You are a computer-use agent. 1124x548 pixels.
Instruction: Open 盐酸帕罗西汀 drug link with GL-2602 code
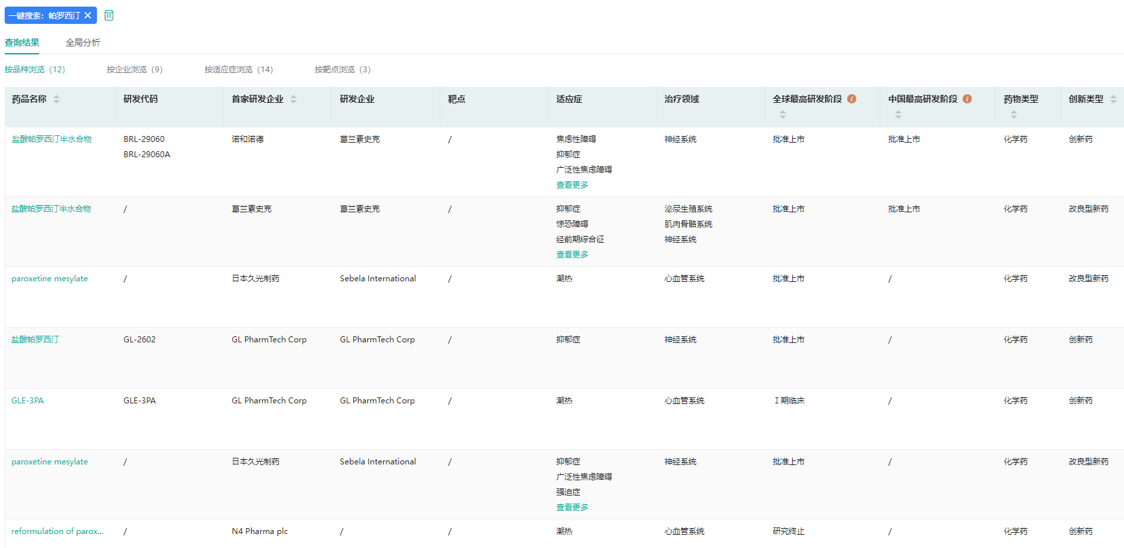[x=35, y=340]
